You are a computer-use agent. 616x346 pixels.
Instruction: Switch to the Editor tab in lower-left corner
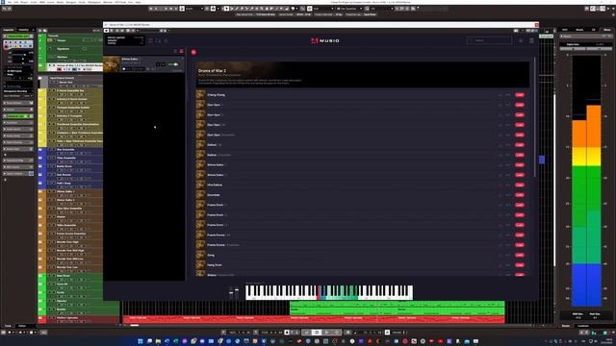point(22,326)
